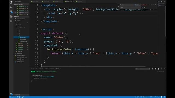Click the Open Changes icon in editor title

[159, 2]
